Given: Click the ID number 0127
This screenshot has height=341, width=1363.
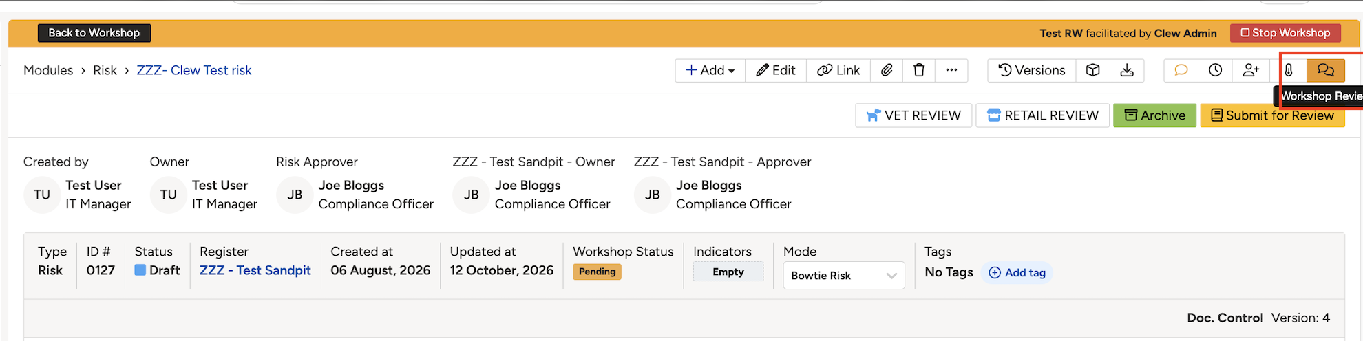Looking at the screenshot, I should tap(101, 270).
